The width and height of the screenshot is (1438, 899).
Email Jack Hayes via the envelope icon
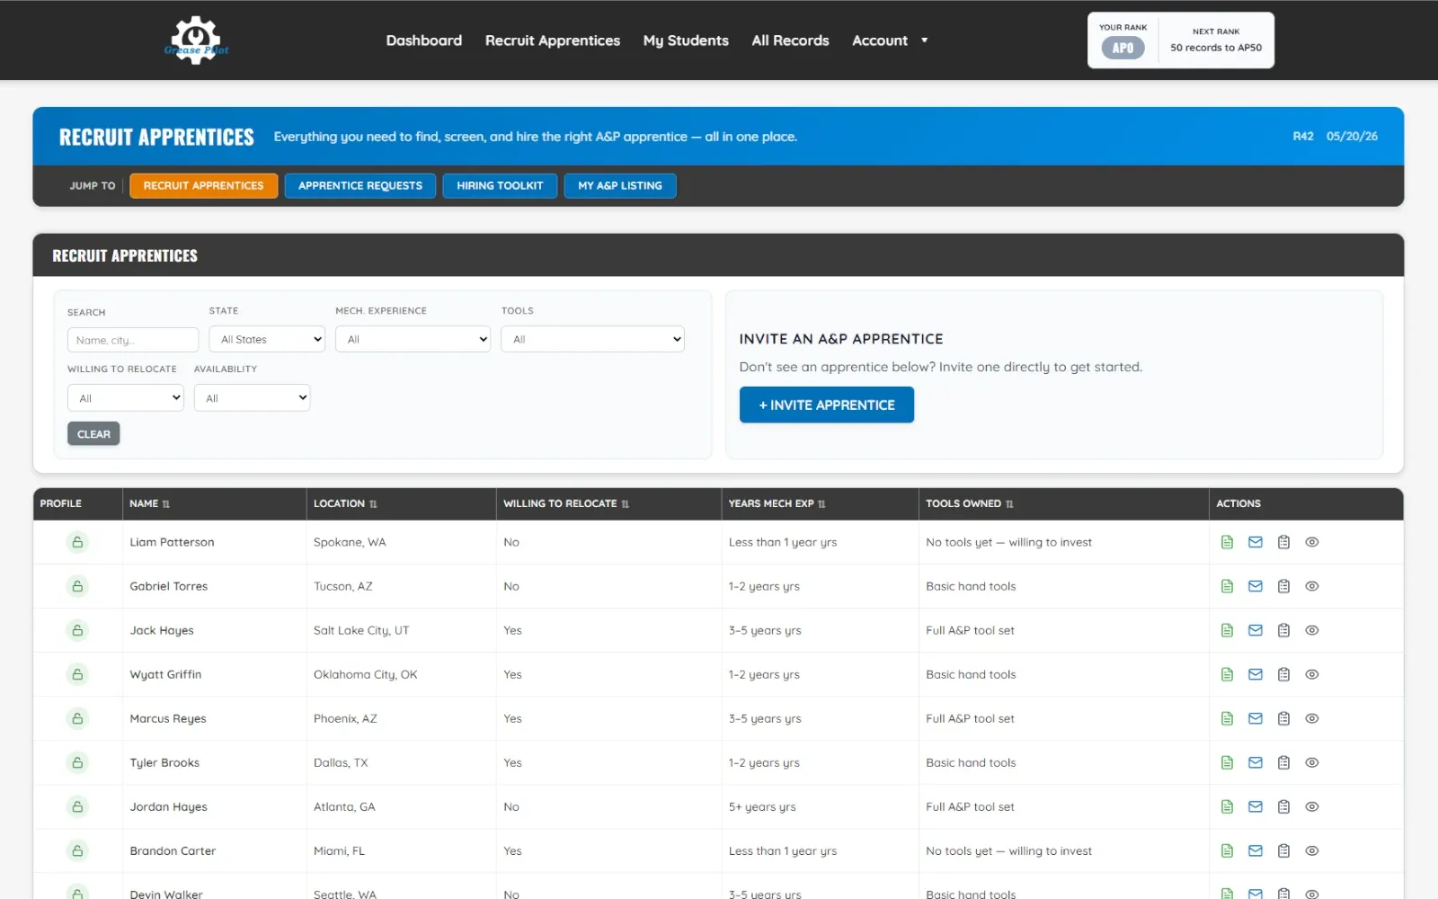1256,630
